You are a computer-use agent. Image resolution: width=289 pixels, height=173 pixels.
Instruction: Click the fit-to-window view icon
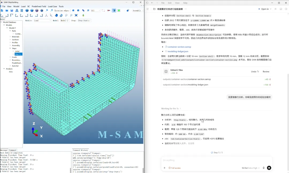tap(76, 15)
